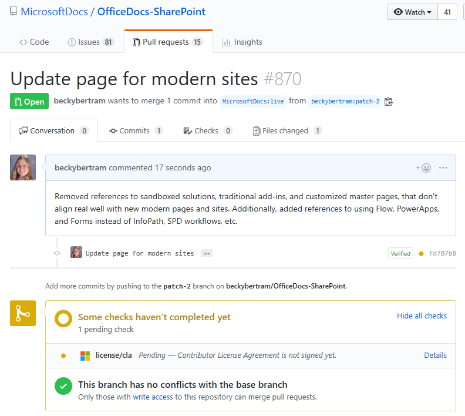
Task: Switch to the Files changed tab
Action: (287, 130)
